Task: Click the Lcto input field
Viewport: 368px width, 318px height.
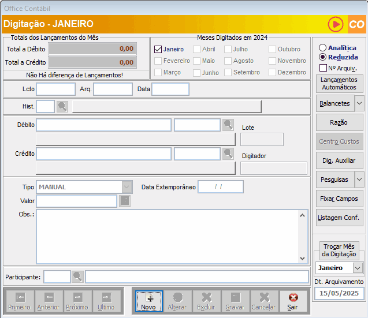Action: 56,89
